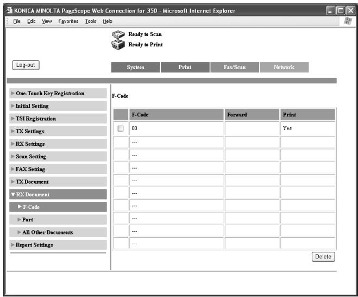Expand Scan Setting section
358x297 pixels.
tap(58, 157)
